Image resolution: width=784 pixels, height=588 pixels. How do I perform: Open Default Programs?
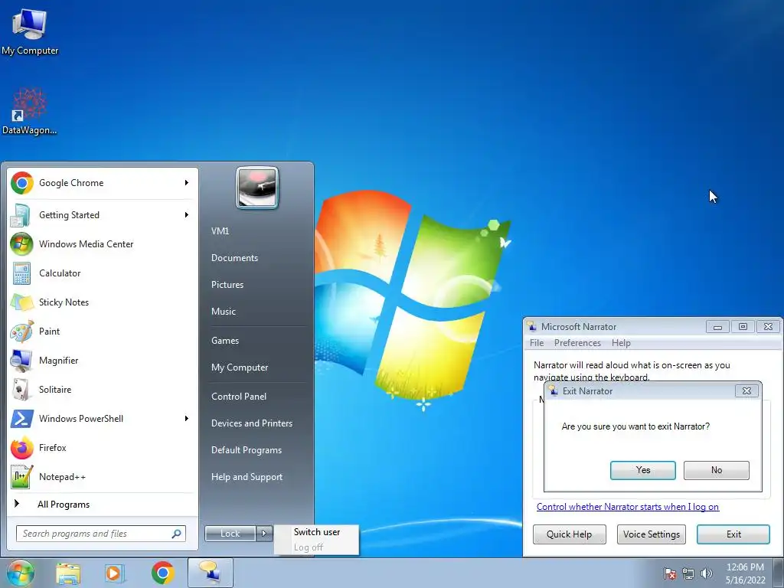coord(247,450)
